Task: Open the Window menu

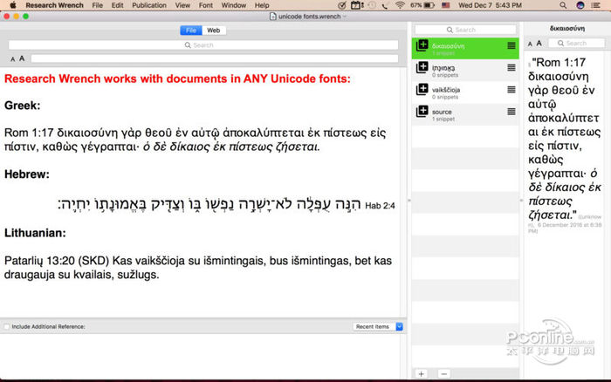Action: (233, 5)
